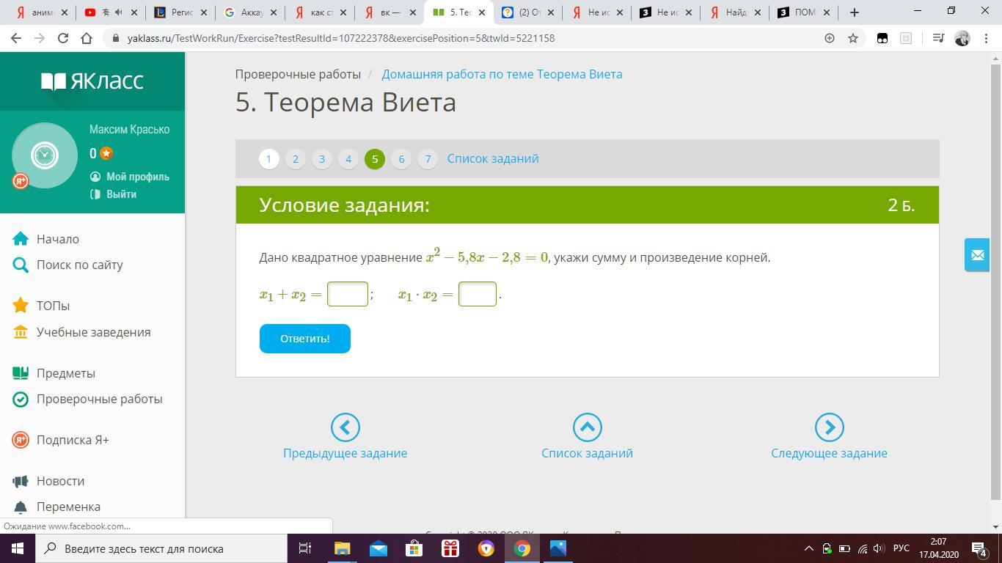This screenshot has height=563, width=1002.
Task: Click the Начало home icon
Action: (x=21, y=239)
